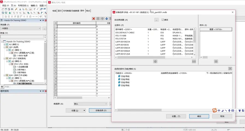Click the gray move-to-top arrow above parts table
245x131 pixels.
pyautogui.click(x=98, y=19)
